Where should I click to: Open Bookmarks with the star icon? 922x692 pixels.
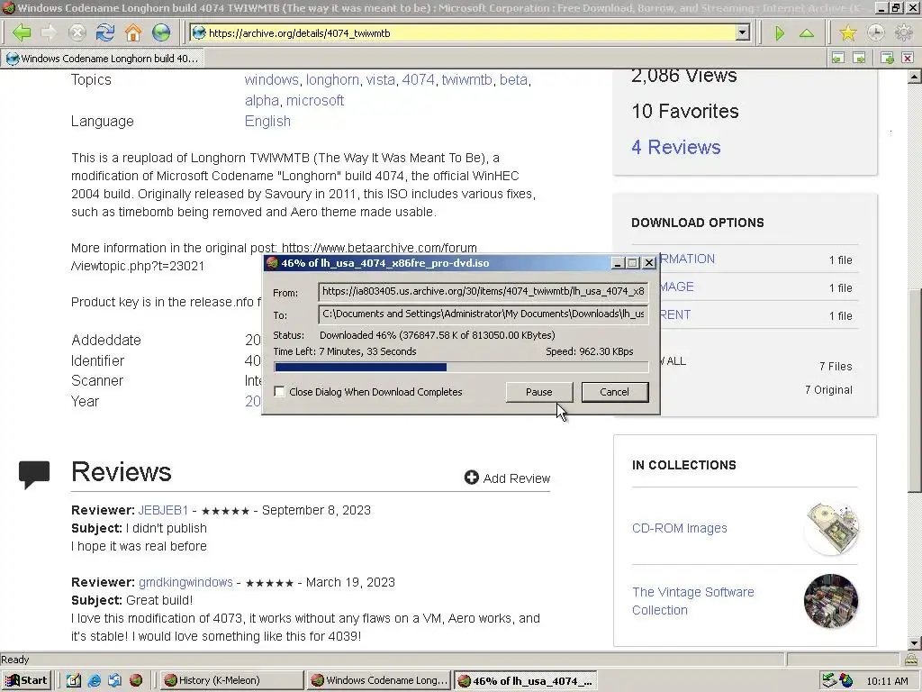click(x=848, y=33)
